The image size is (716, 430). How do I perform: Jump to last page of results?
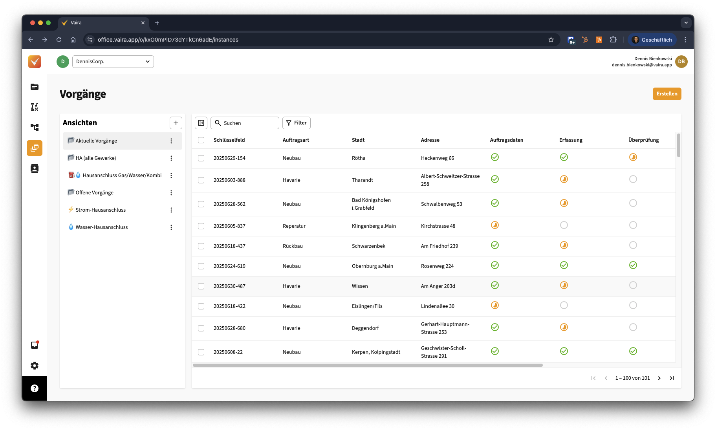pyautogui.click(x=672, y=378)
